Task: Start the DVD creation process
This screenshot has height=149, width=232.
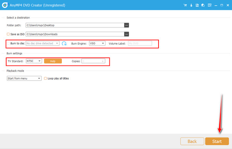Action: point(217,141)
